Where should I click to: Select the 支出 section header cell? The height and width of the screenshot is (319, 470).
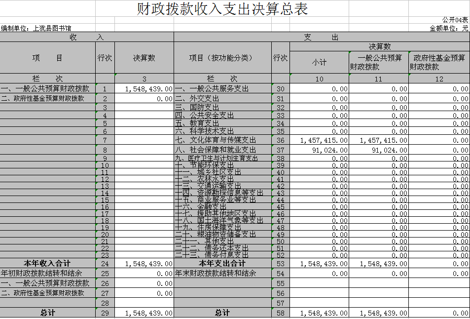321,37
